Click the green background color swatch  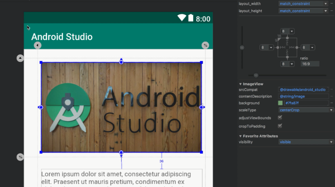(x=281, y=103)
